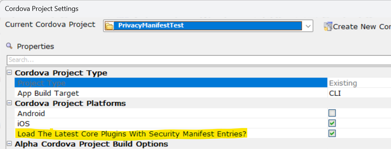Enable the Android platform checkbox
The image size is (391, 149).
click(x=332, y=113)
